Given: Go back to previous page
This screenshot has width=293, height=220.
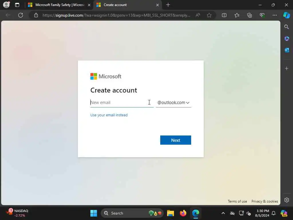Looking at the screenshot, I should (x=8, y=15).
